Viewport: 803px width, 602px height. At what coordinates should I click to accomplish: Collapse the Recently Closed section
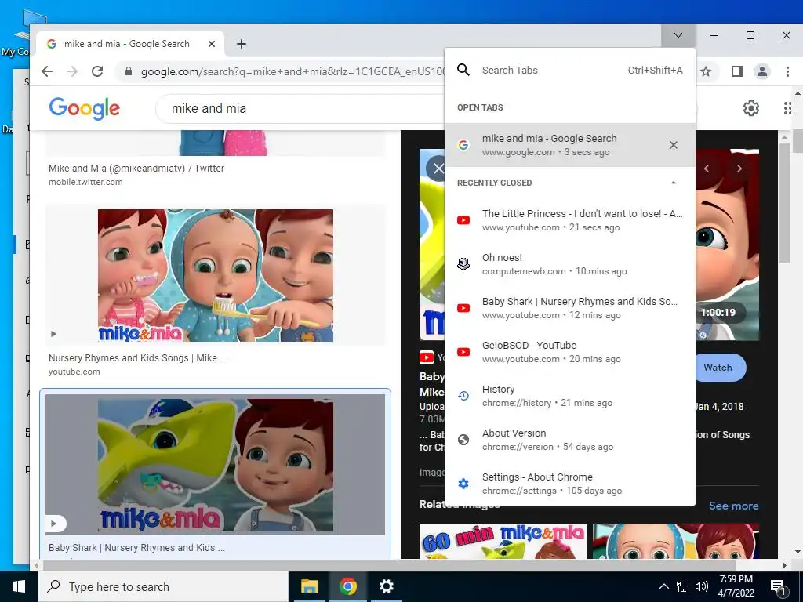(674, 183)
